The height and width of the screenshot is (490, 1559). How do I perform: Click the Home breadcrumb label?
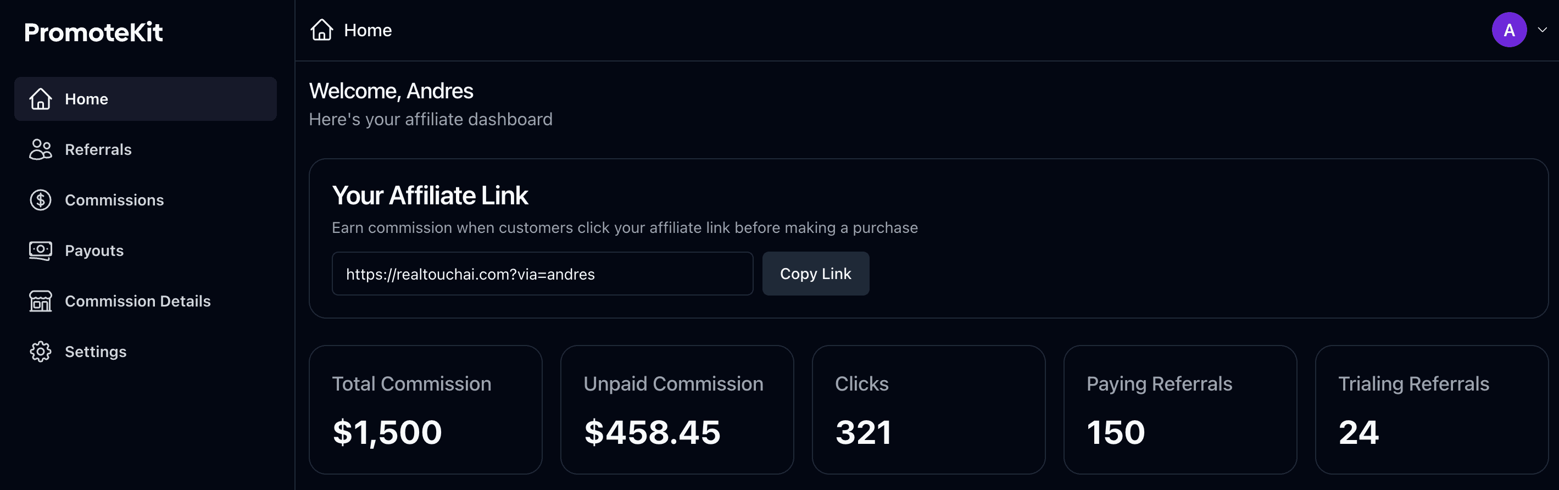368,29
